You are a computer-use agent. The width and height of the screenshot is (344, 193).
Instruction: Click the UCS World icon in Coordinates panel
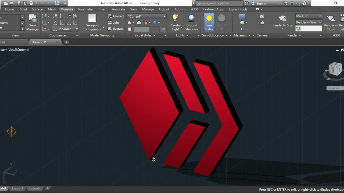click(75, 16)
